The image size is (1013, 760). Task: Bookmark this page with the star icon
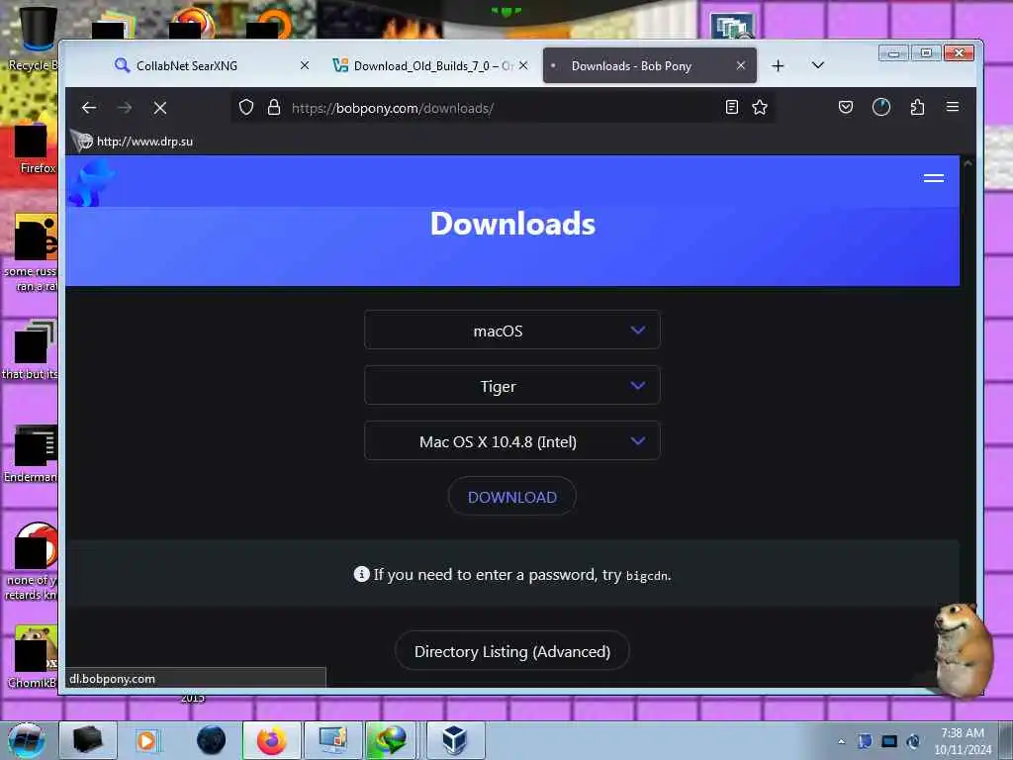point(760,107)
